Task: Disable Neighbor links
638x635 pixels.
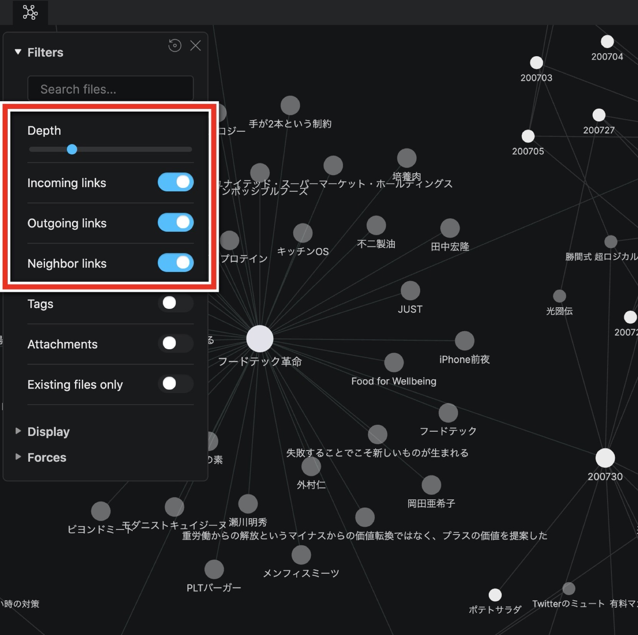Action: click(x=175, y=263)
